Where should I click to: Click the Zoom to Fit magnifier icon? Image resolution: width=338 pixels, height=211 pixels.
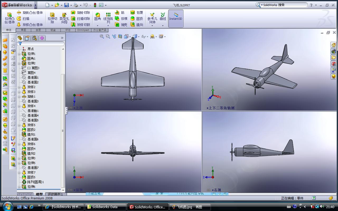coord(102,36)
